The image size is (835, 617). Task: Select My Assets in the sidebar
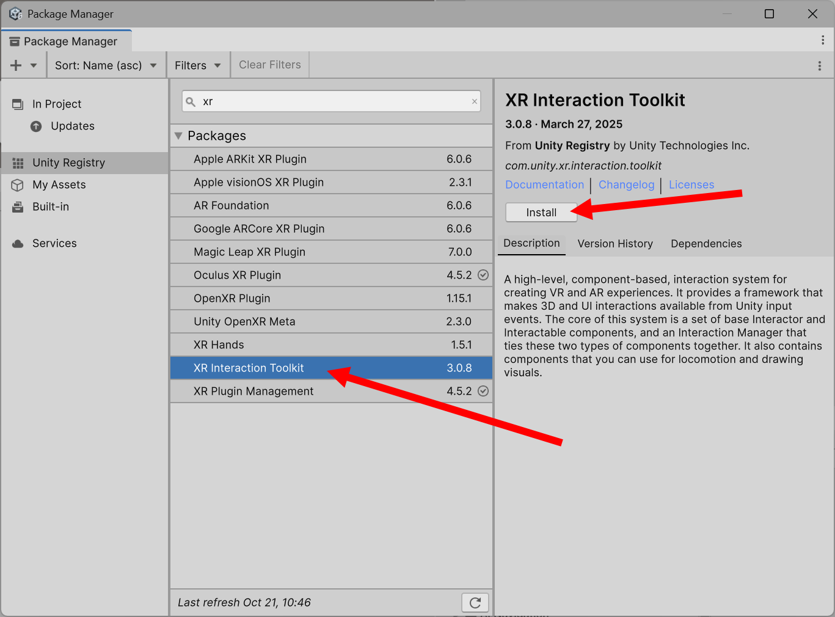click(84, 184)
